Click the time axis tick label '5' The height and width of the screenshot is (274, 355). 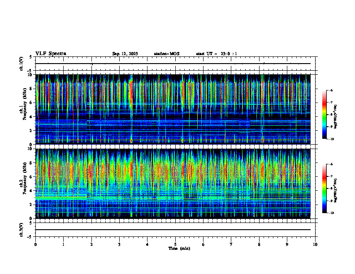[x=175, y=244]
